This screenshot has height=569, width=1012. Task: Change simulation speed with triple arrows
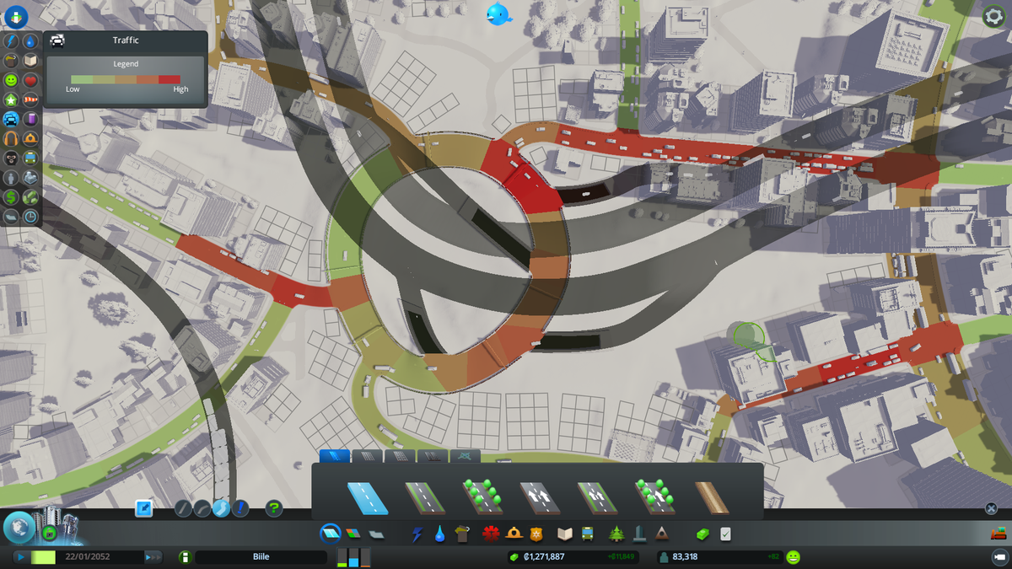pyautogui.click(x=153, y=557)
